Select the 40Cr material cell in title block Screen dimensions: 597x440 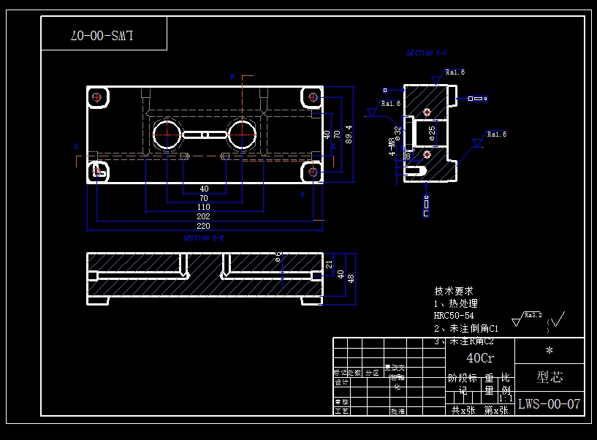[x=480, y=358]
